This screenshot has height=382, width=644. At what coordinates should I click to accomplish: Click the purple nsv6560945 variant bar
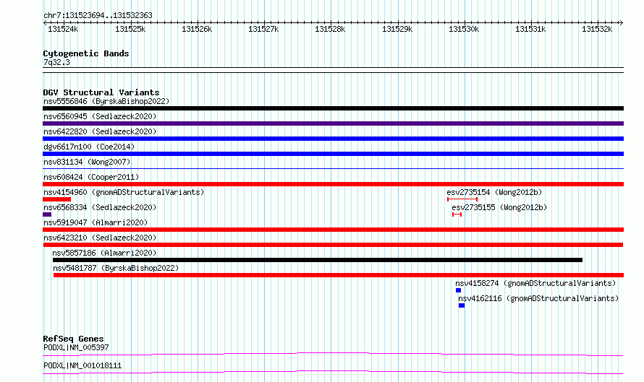pyautogui.click(x=333, y=123)
